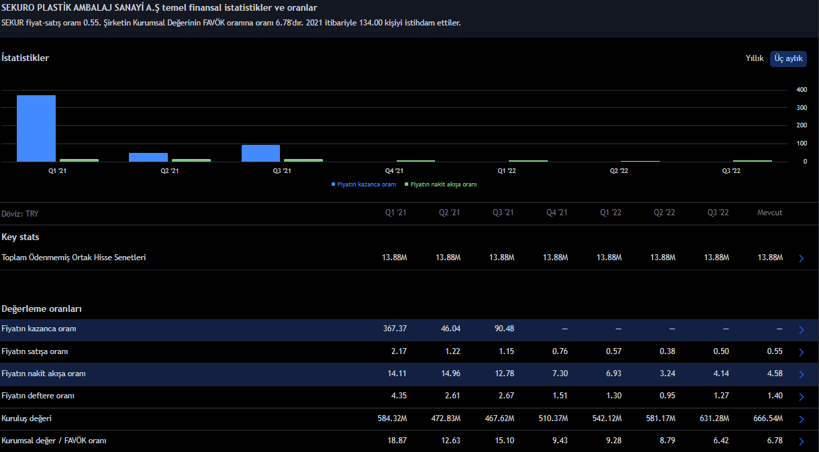
Task: Click Toplam Ödenmemiş Ortak Hisse Senetleri label
Action: tap(74, 258)
